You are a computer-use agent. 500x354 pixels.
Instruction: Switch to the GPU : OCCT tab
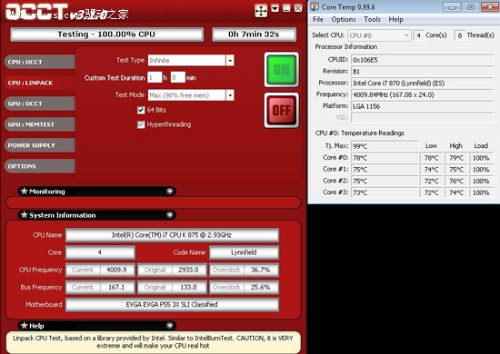click(x=40, y=103)
